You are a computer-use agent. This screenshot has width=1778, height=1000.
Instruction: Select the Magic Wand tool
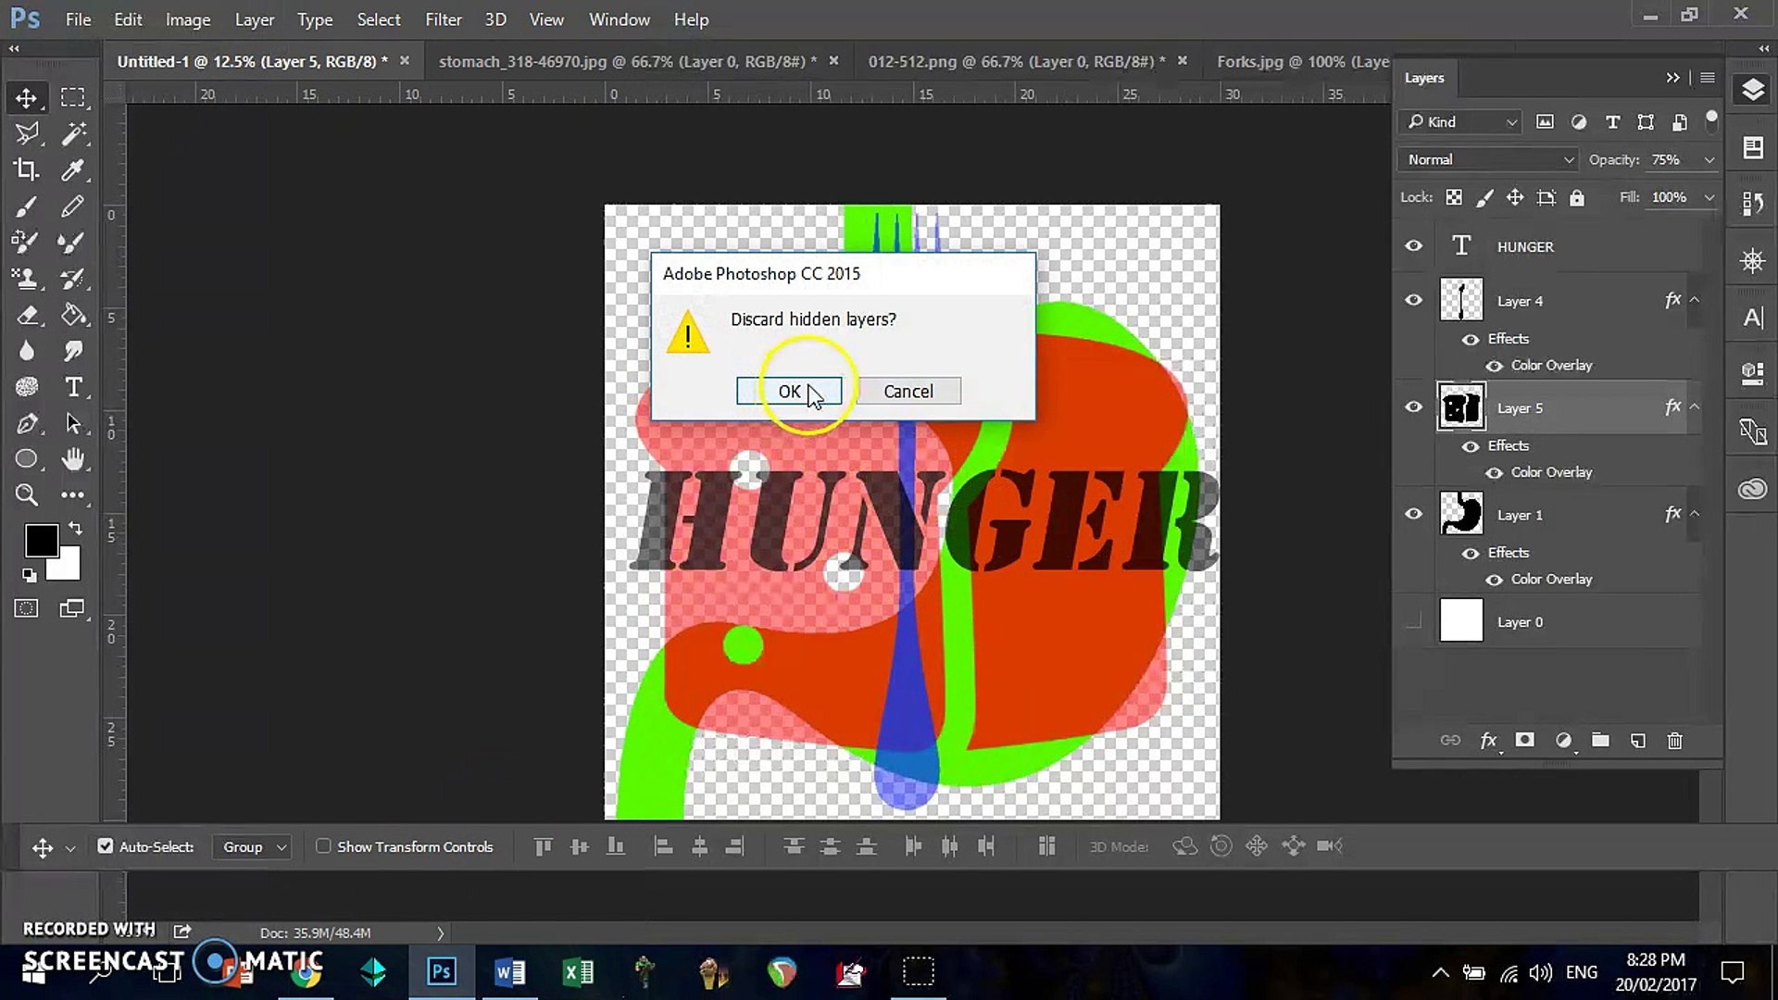click(73, 133)
